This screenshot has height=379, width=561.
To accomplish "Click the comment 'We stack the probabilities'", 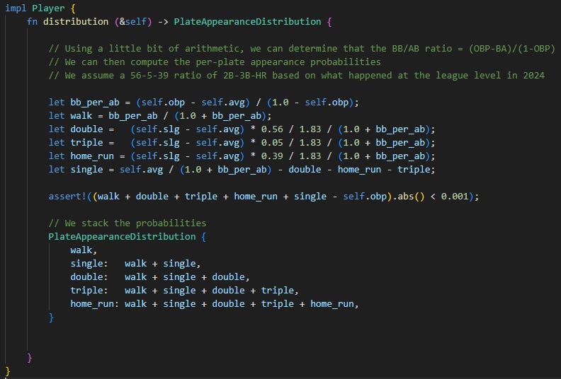I will click(x=127, y=223).
